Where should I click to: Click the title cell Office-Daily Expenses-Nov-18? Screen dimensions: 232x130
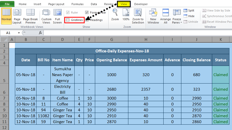pyautogui.click(x=122, y=51)
